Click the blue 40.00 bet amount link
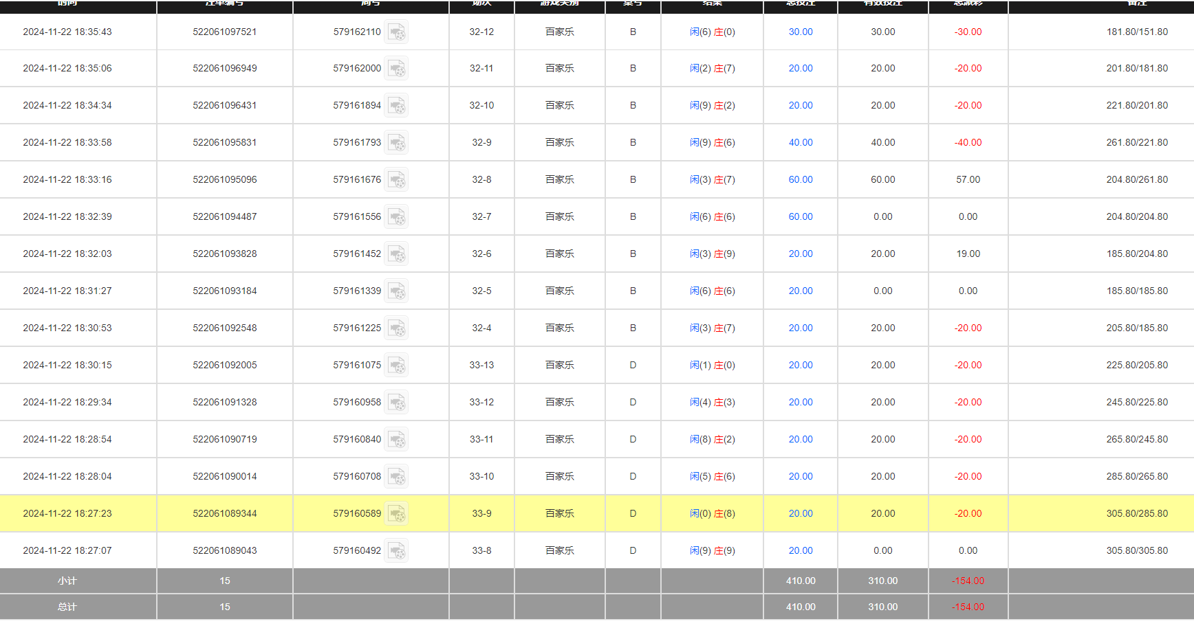1194x628 pixels. click(x=800, y=143)
